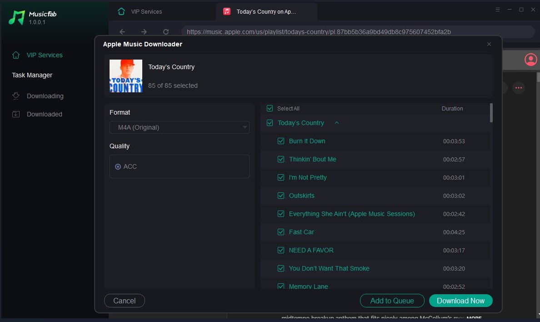Select the ACC quality radio button
Viewport: 540px width, 322px height.
point(118,166)
